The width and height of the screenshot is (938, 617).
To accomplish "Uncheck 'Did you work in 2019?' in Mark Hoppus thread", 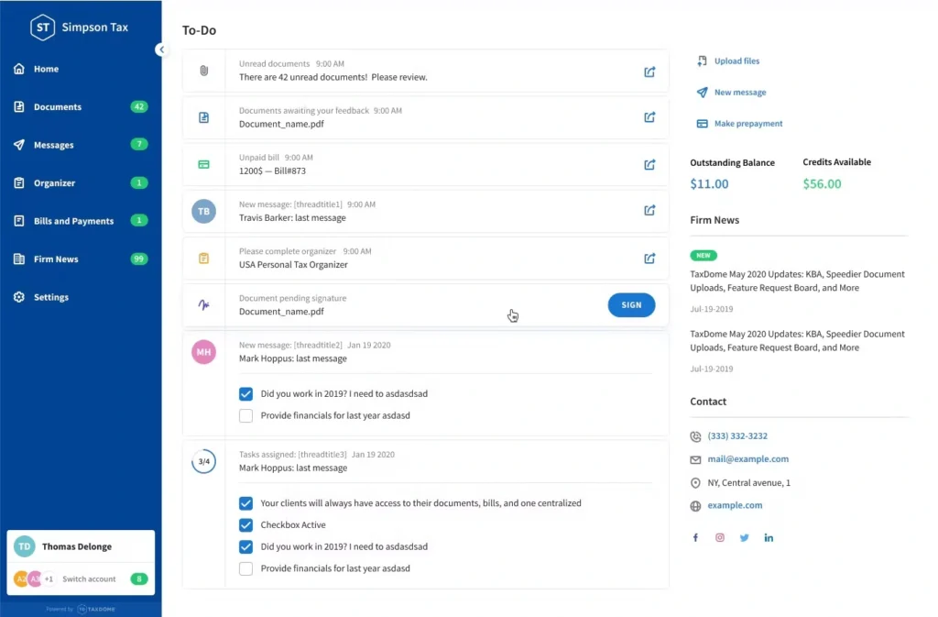I will [245, 393].
